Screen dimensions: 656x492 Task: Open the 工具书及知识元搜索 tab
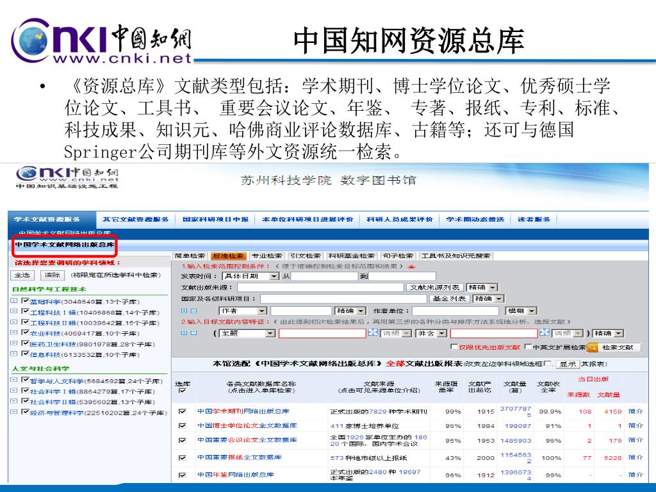[455, 256]
